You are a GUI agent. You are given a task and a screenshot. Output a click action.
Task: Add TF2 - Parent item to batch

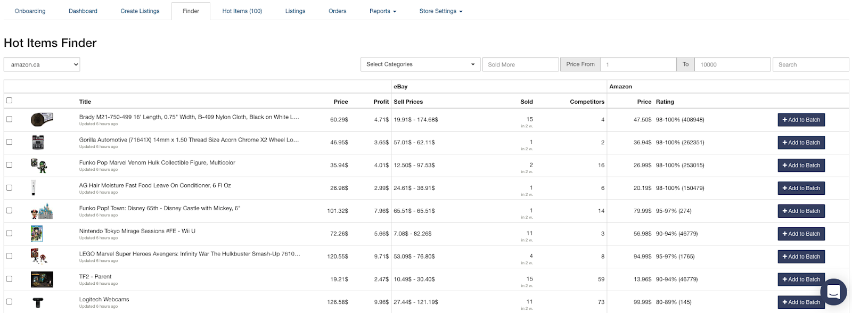tap(801, 279)
